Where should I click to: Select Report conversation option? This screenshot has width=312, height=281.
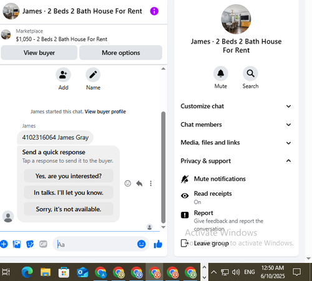pyautogui.click(x=236, y=220)
